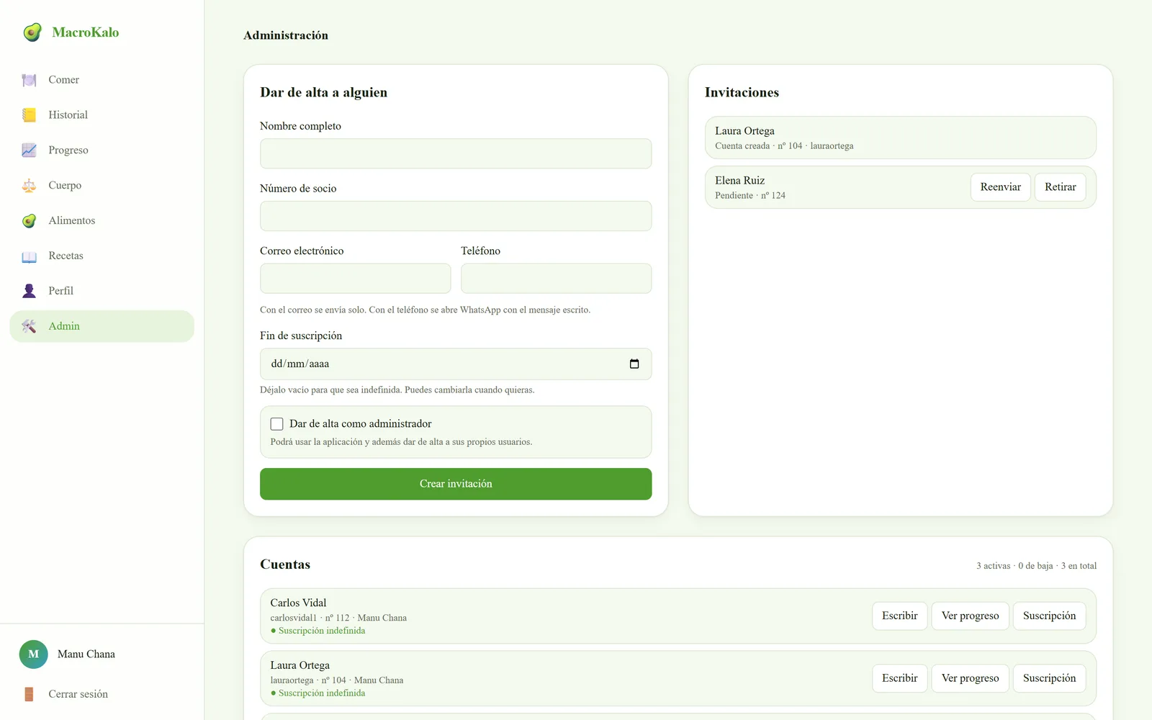
Task: Click the Cuerpo scale icon
Action: [x=29, y=186]
